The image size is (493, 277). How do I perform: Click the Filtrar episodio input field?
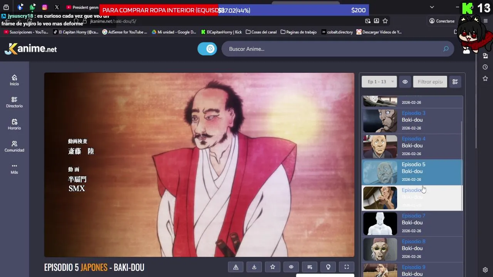(x=430, y=82)
